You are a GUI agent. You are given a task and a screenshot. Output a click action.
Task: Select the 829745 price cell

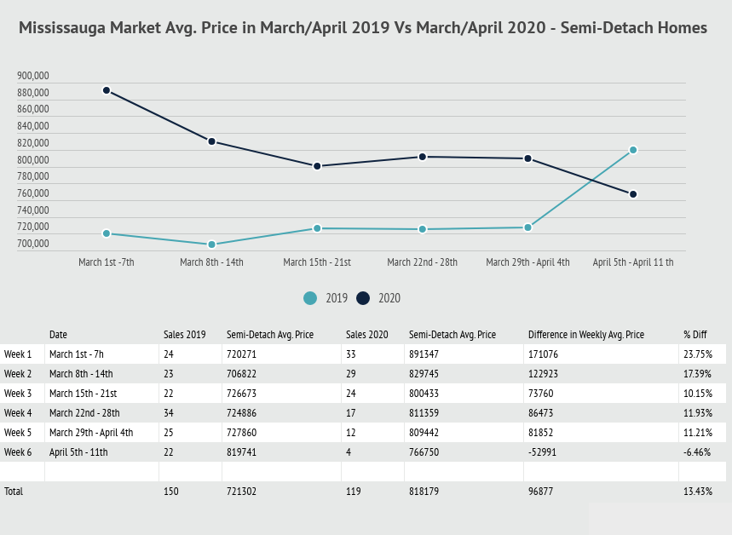pos(424,374)
